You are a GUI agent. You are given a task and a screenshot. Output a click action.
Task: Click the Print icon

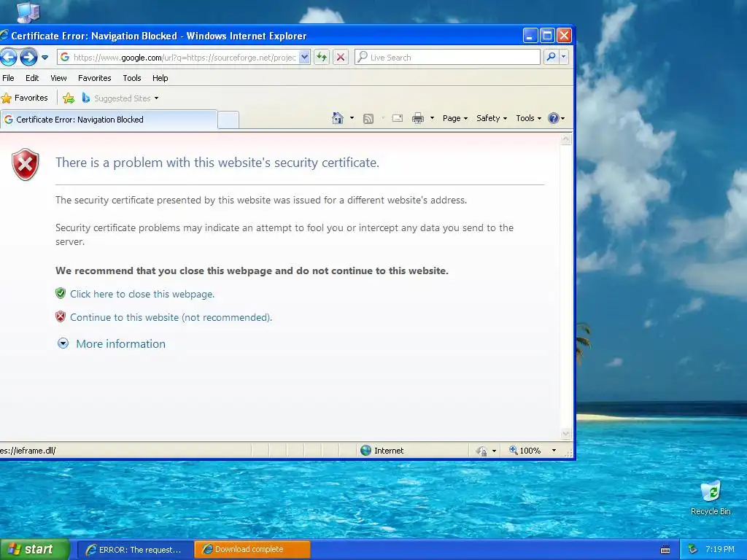click(x=418, y=118)
